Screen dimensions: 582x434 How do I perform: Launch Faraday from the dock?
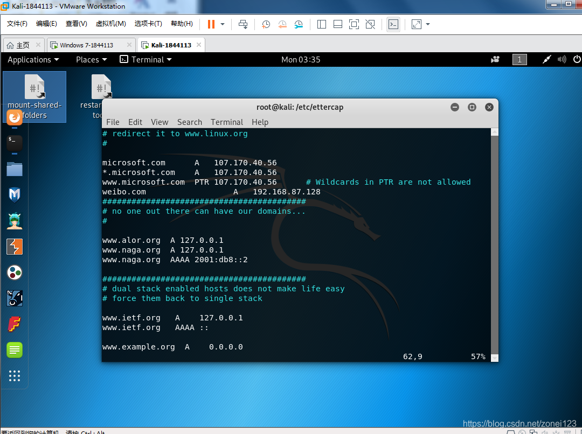15,324
